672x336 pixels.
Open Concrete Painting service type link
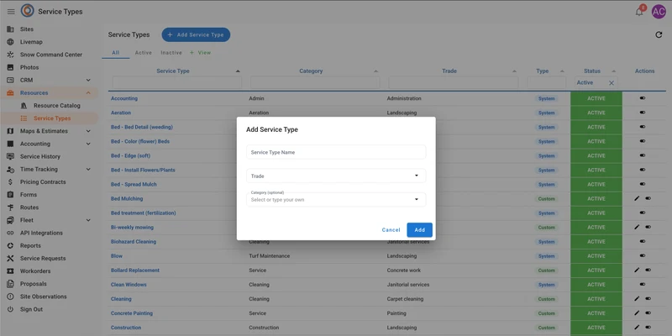pos(132,313)
